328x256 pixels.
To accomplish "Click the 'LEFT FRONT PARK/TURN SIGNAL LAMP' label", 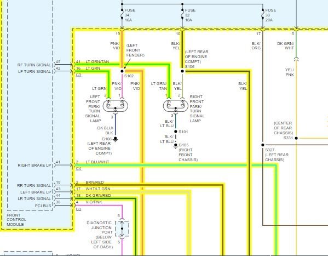I will [x=93, y=109].
